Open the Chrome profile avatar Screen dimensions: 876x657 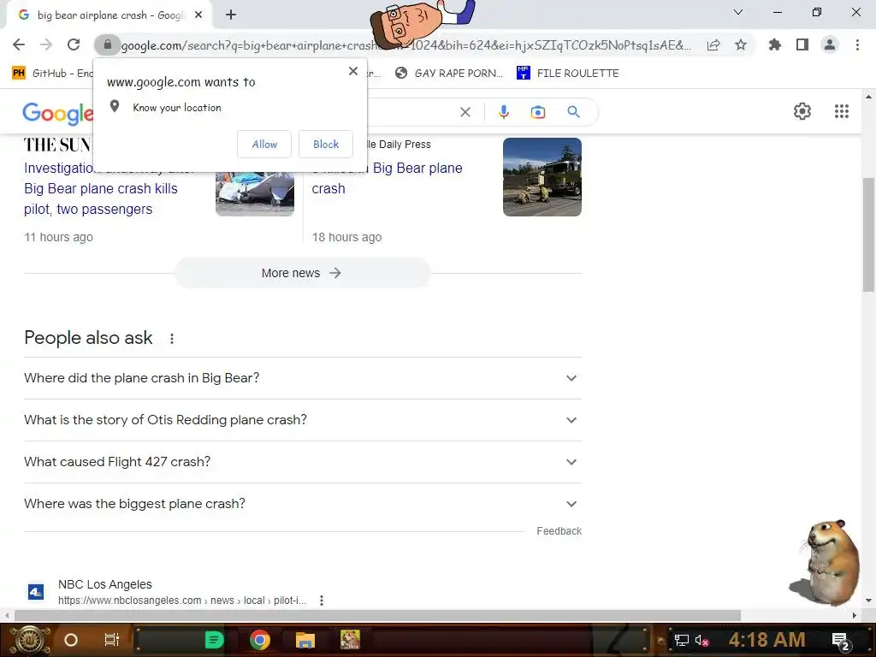[x=830, y=44]
